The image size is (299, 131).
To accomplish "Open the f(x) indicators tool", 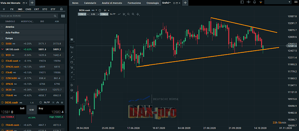I will [72, 47].
